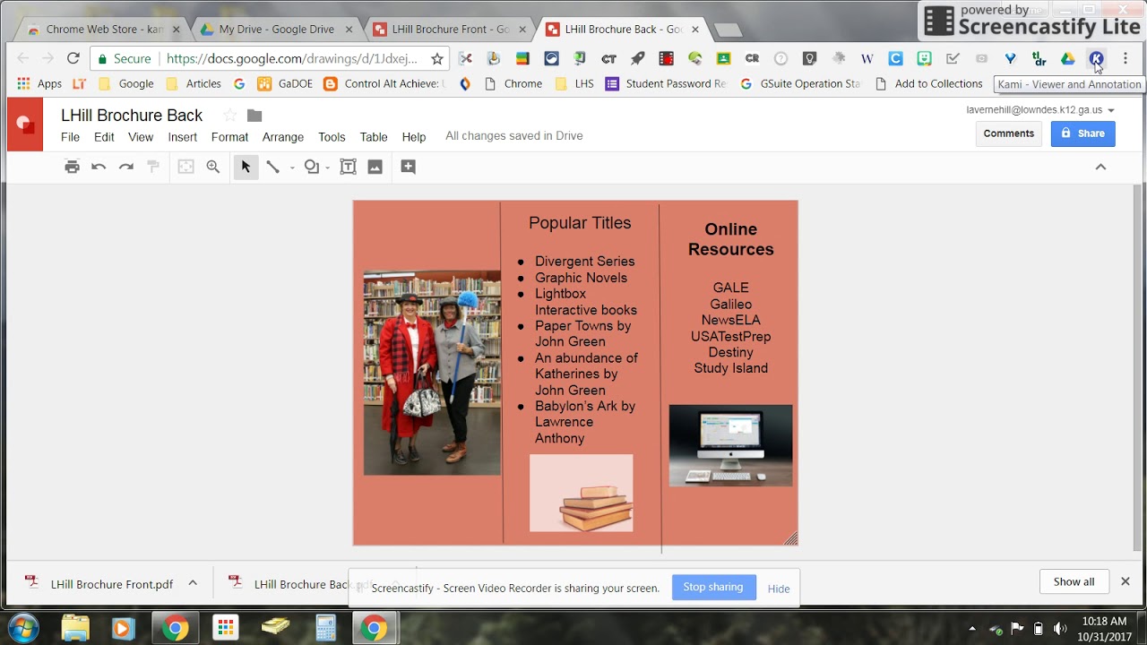Open the Shape tool dropdown arrow
1147x645 pixels.
click(x=328, y=168)
